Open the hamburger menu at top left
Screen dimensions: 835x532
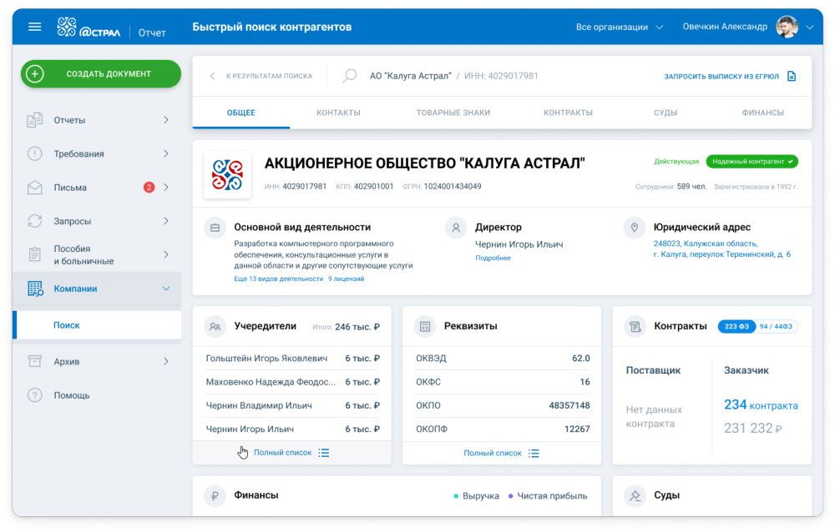tap(34, 26)
